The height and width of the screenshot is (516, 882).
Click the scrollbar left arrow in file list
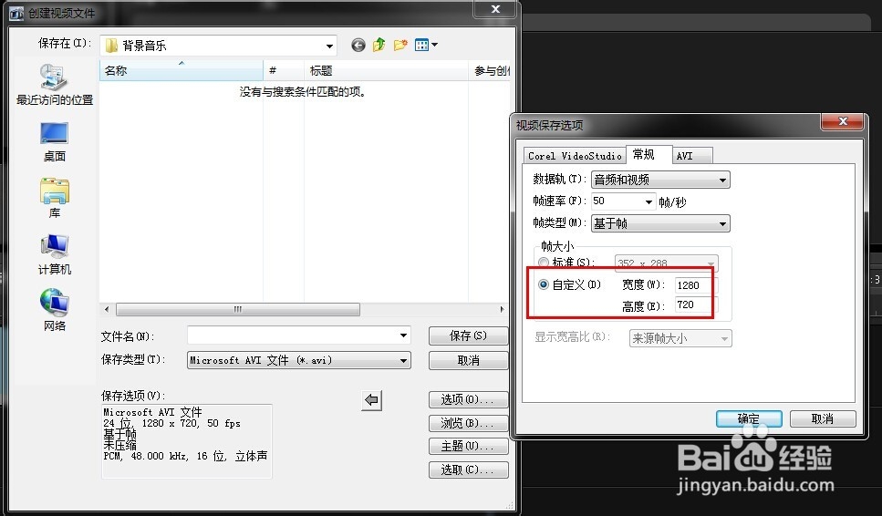tap(107, 309)
